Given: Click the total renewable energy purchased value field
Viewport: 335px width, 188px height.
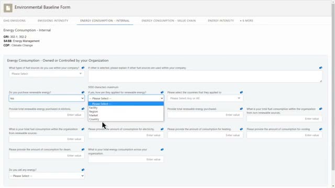Looking at the screenshot, I should coord(205,115).
